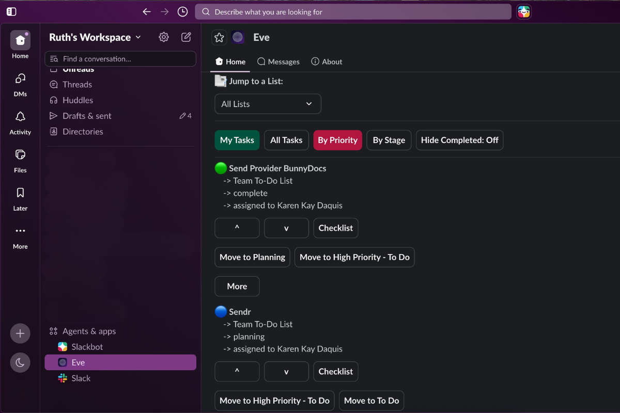
Task: Click the More button
Action: pyautogui.click(x=237, y=286)
